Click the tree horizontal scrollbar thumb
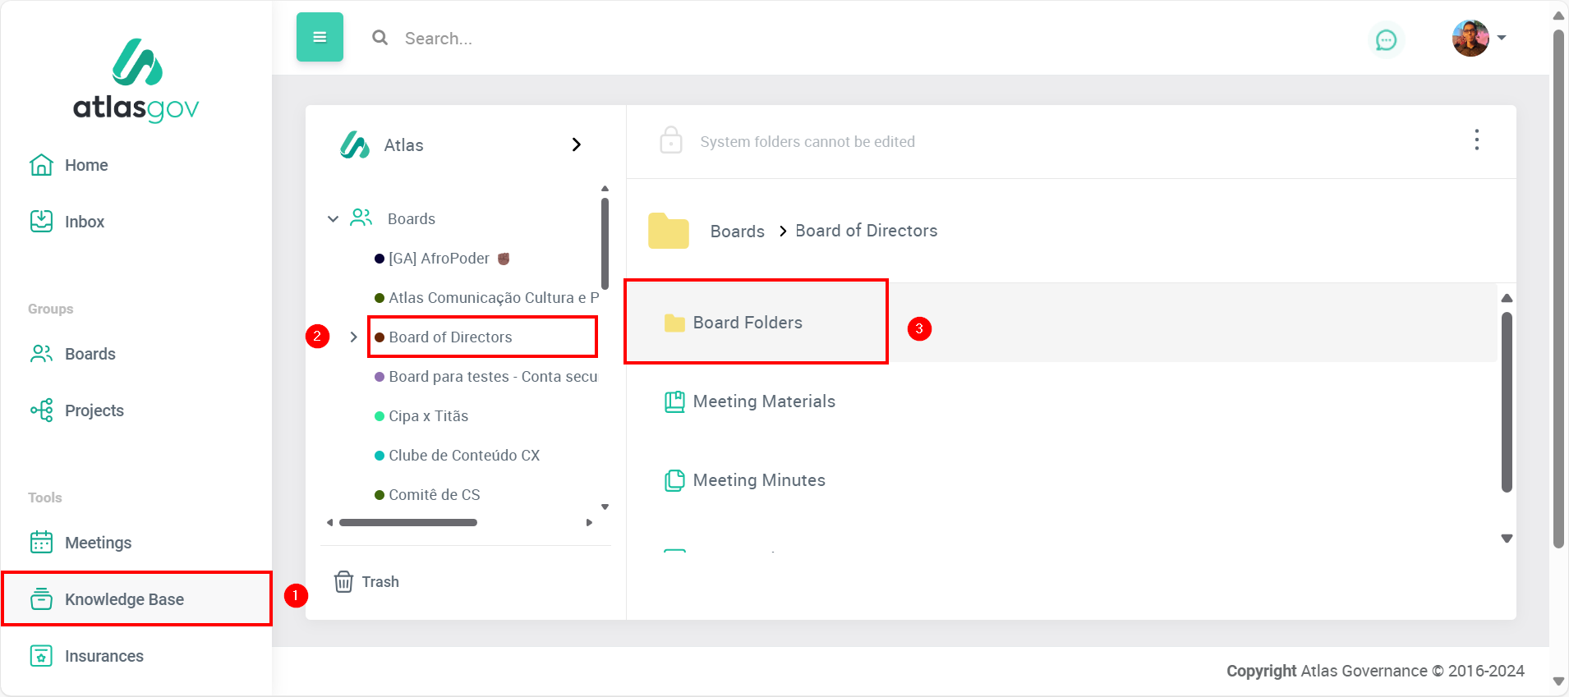The width and height of the screenshot is (1569, 697). coord(408,523)
